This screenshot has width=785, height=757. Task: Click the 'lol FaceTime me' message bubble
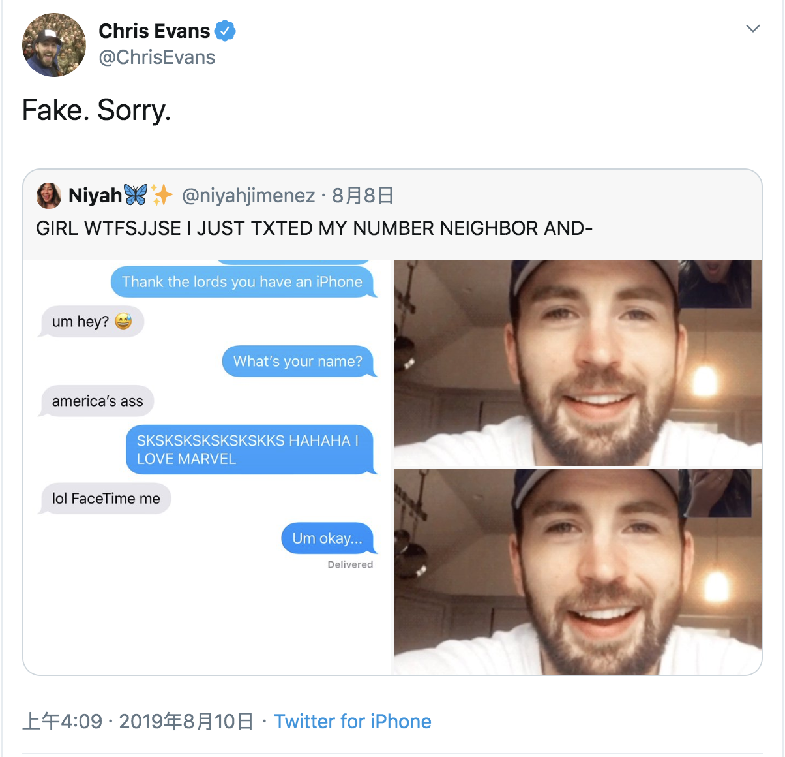(x=106, y=499)
